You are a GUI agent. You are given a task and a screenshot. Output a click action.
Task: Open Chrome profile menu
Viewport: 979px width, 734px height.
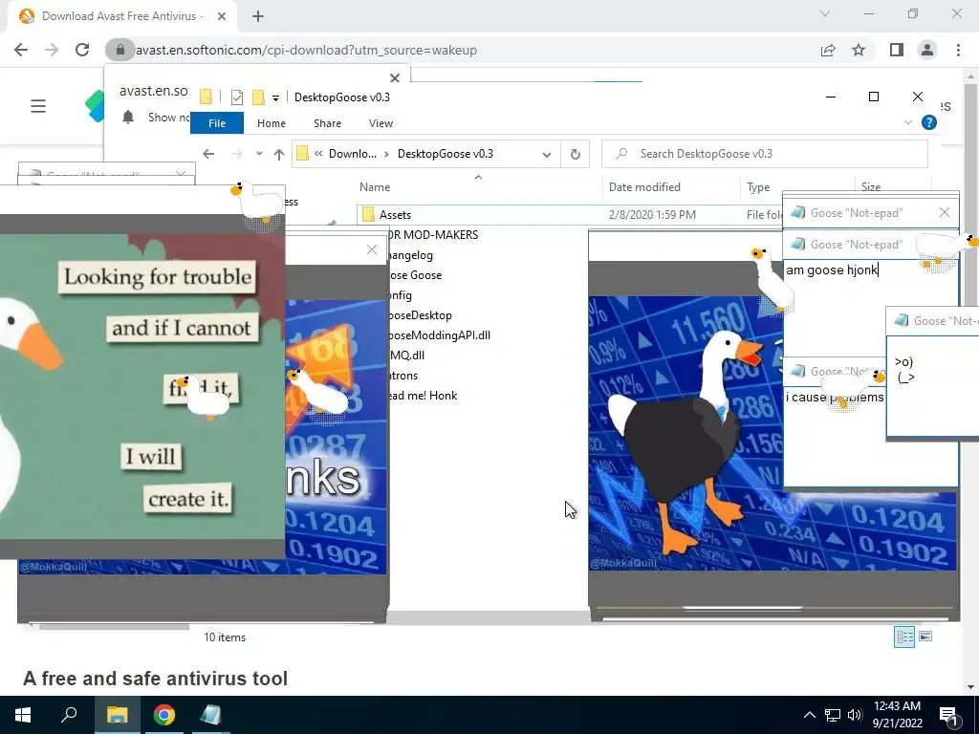(x=927, y=50)
